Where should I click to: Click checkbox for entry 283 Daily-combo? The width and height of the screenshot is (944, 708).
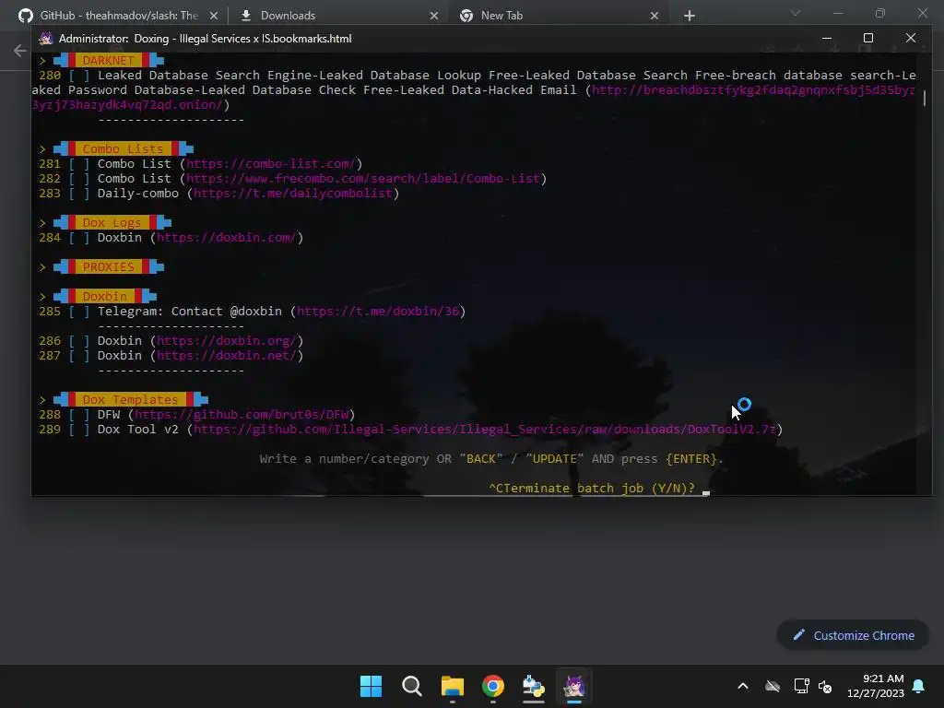(79, 194)
